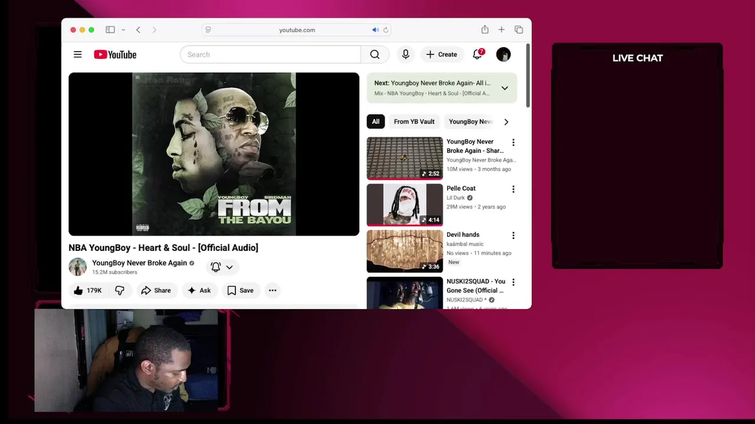
Task: Play the From The Bayou video player
Action: [214, 154]
